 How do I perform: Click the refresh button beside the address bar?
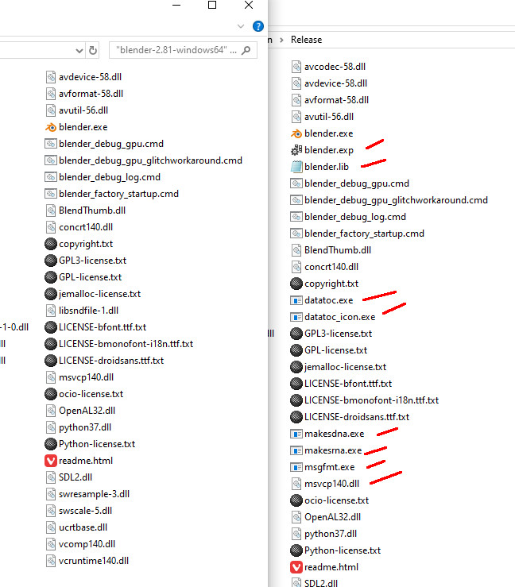click(x=93, y=50)
